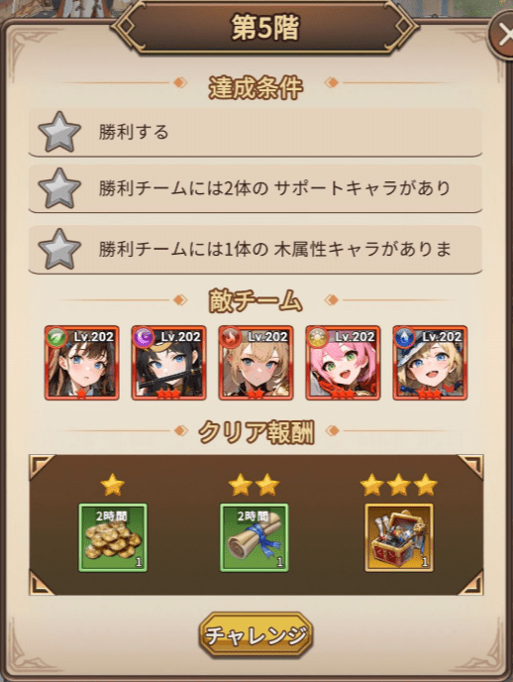
Task: Select the dark-element black-haired enemy portrait
Action: click(x=169, y=363)
